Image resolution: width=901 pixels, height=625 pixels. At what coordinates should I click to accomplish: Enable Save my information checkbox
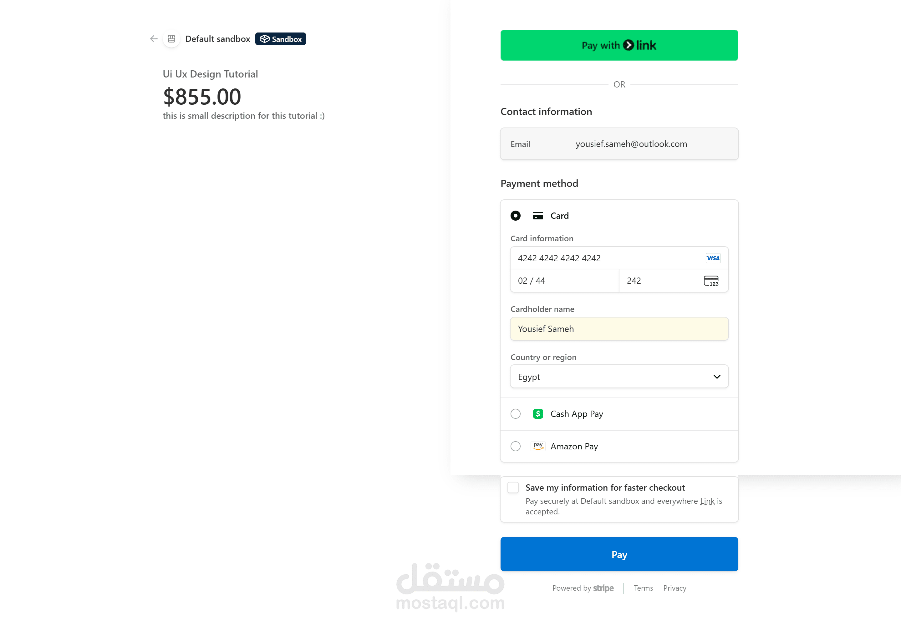click(513, 487)
